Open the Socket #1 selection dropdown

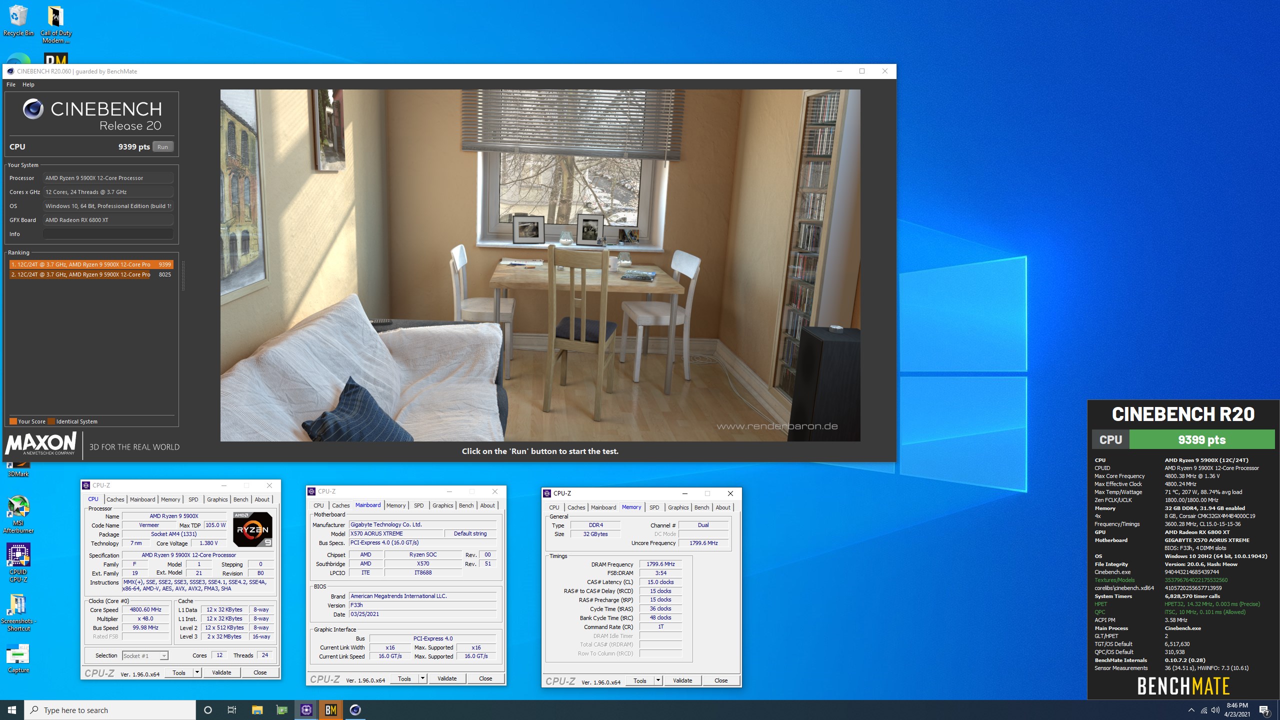[x=145, y=655]
